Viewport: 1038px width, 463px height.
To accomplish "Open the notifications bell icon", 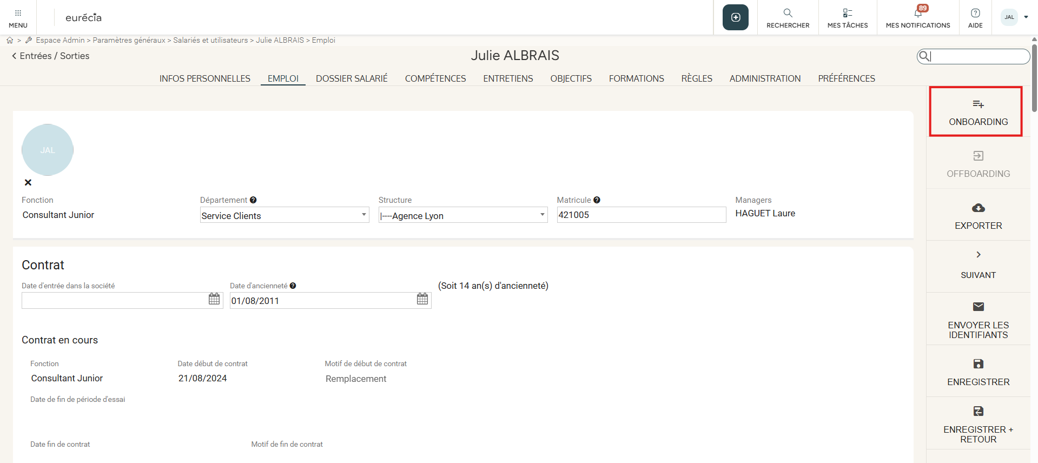I will click(x=918, y=13).
